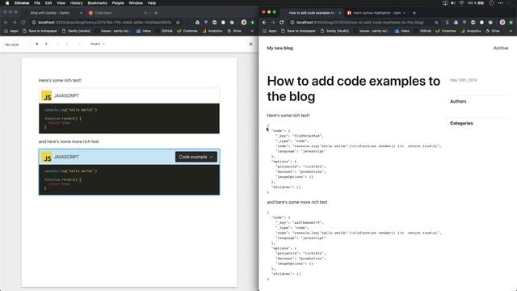Open Drive bookmark in left window
Image resolution: width=517 pixels, height=291 pixels.
pos(234,31)
